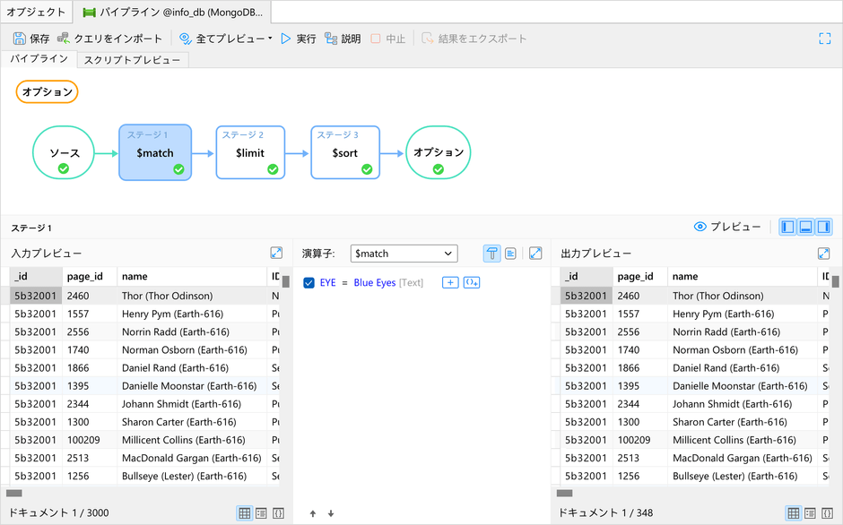Open the $match operator dropdown
The height and width of the screenshot is (525, 843).
click(x=404, y=254)
